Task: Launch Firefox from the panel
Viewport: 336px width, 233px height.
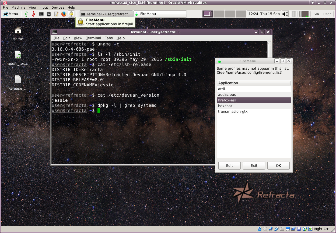Action: 64,14
